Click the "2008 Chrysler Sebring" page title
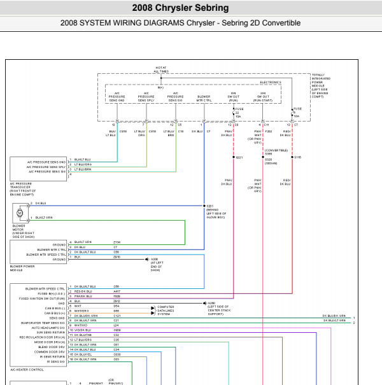382x385 pixels. [x=180, y=8]
